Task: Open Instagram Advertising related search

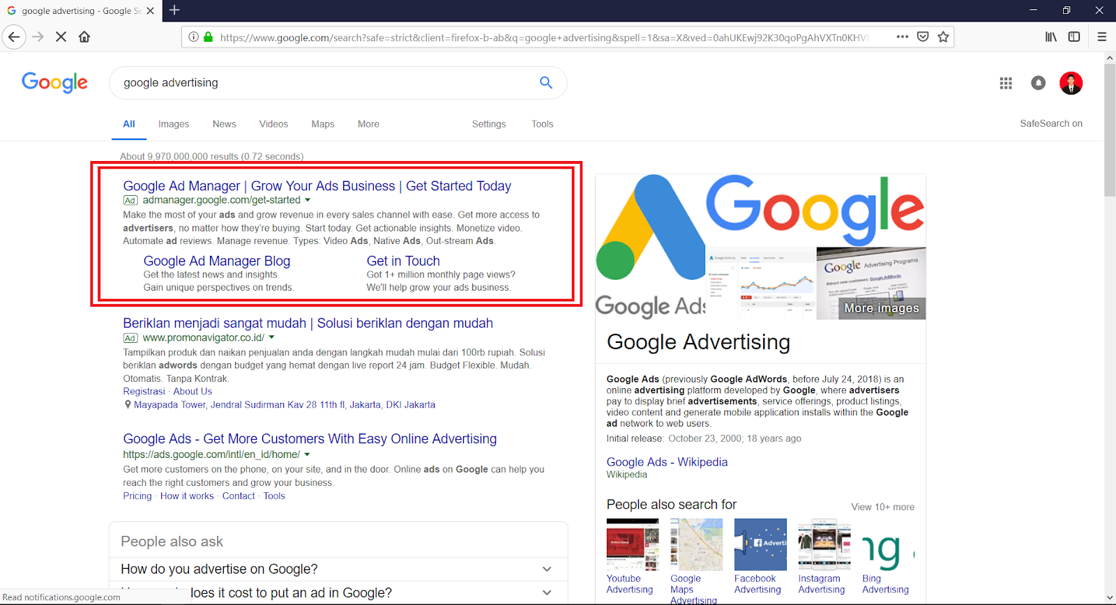Action: click(x=824, y=557)
